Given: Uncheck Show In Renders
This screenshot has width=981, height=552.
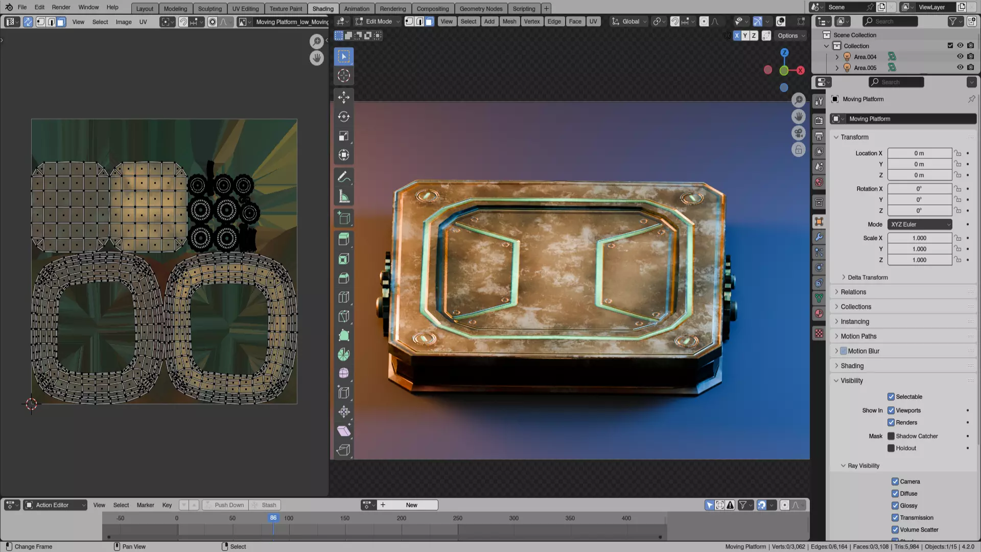Looking at the screenshot, I should [891, 423].
